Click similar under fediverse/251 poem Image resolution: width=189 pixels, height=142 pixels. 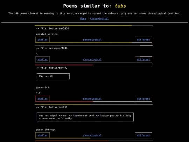pyautogui.click(x=43, y=135)
